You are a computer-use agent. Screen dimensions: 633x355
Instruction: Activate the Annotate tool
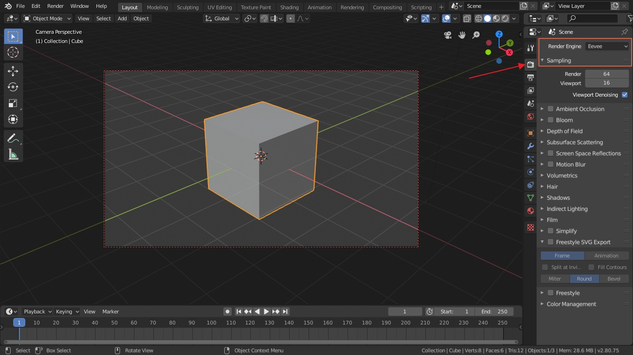(13, 138)
